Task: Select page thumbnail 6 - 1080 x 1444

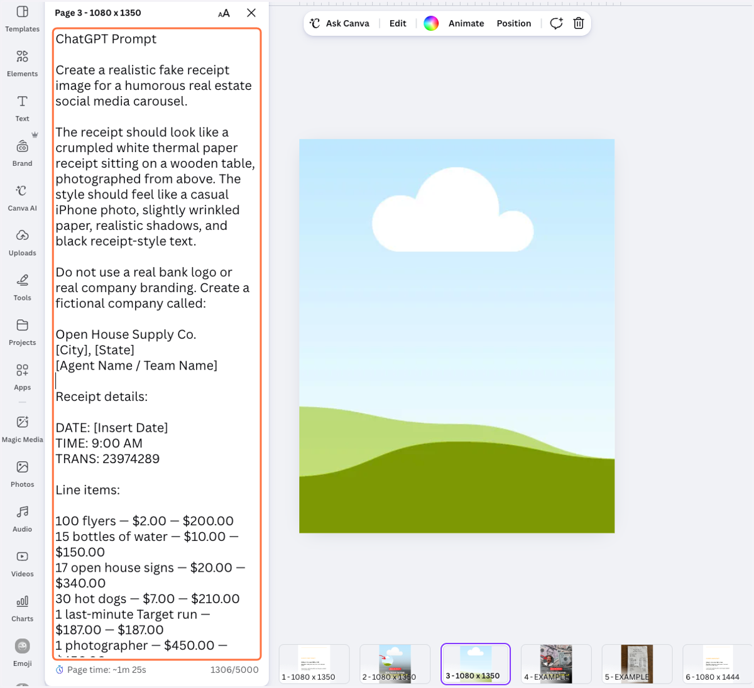Action: coord(718,663)
